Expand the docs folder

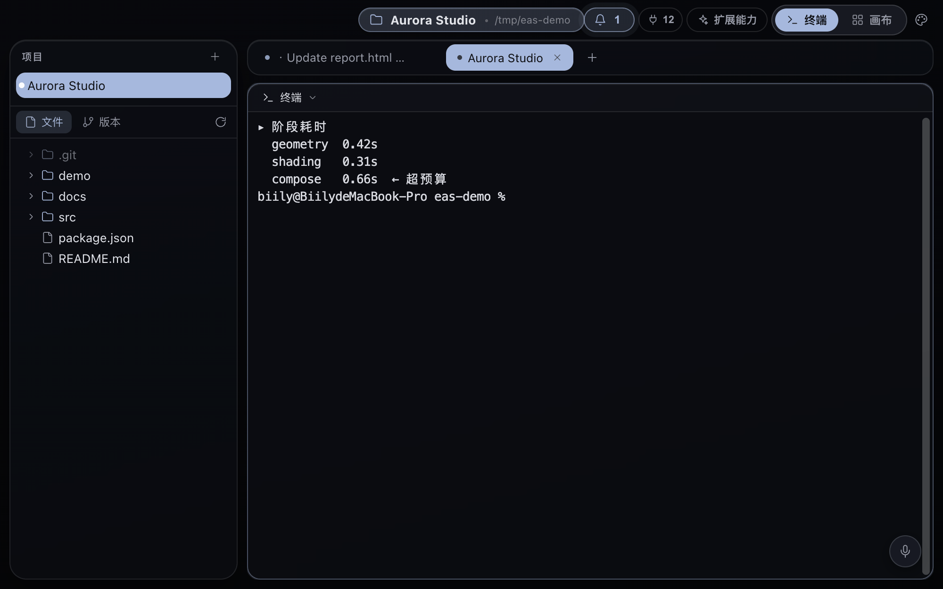click(x=31, y=196)
